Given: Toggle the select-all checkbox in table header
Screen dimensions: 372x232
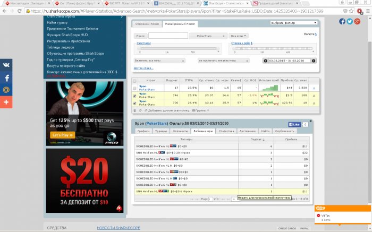Looking at the screenshot, I should (x=134, y=81).
